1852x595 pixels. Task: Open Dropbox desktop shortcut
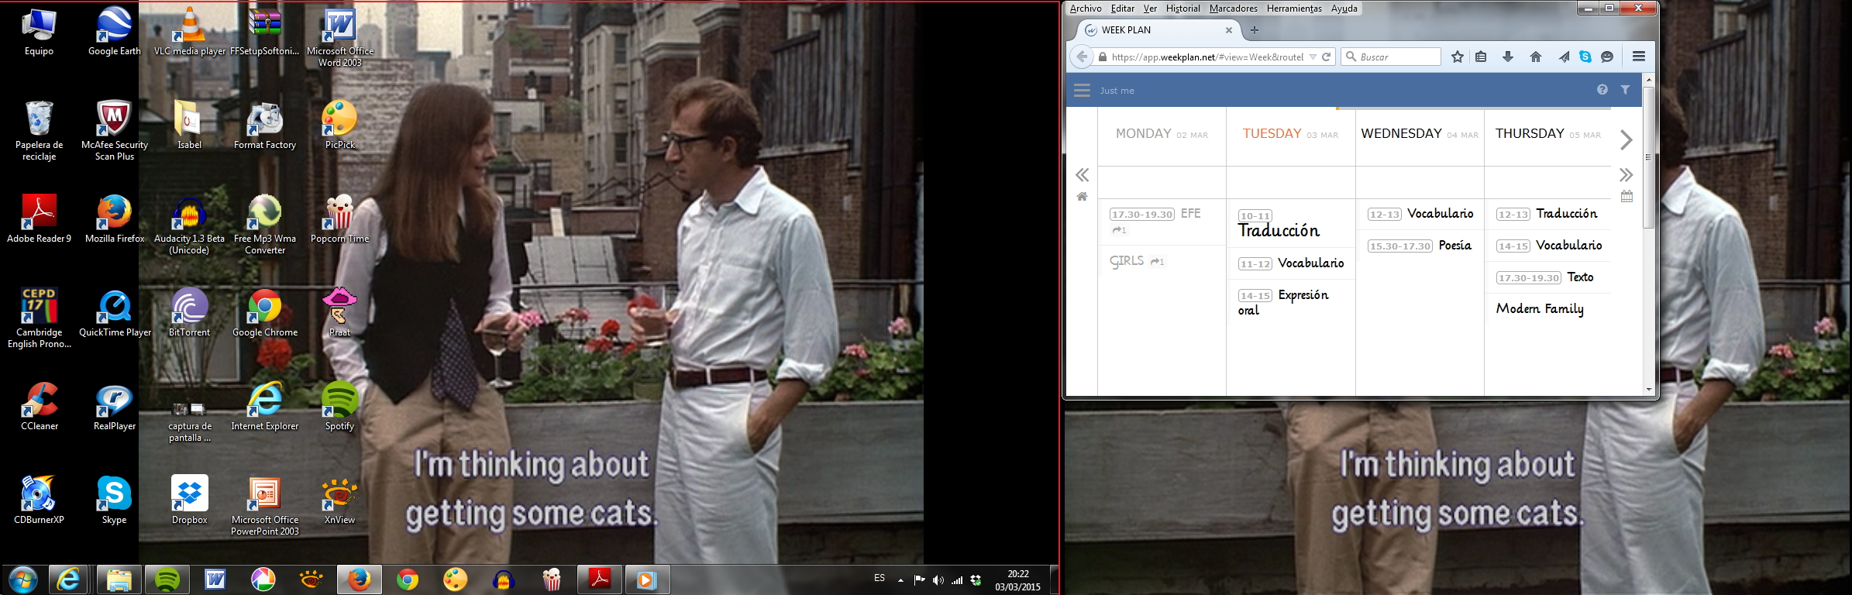click(x=189, y=501)
